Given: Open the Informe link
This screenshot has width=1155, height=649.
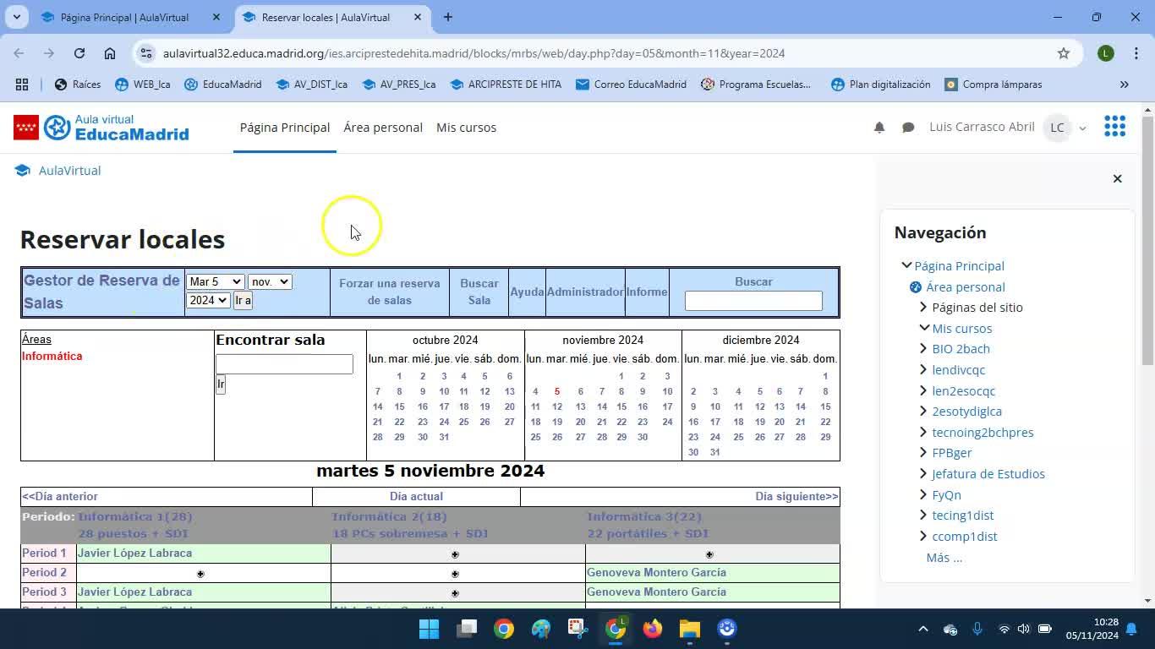Looking at the screenshot, I should [647, 292].
